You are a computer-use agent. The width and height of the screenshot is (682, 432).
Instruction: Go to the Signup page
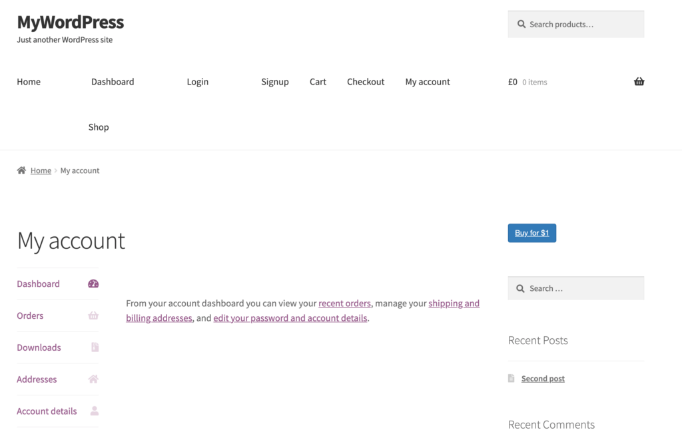(275, 82)
